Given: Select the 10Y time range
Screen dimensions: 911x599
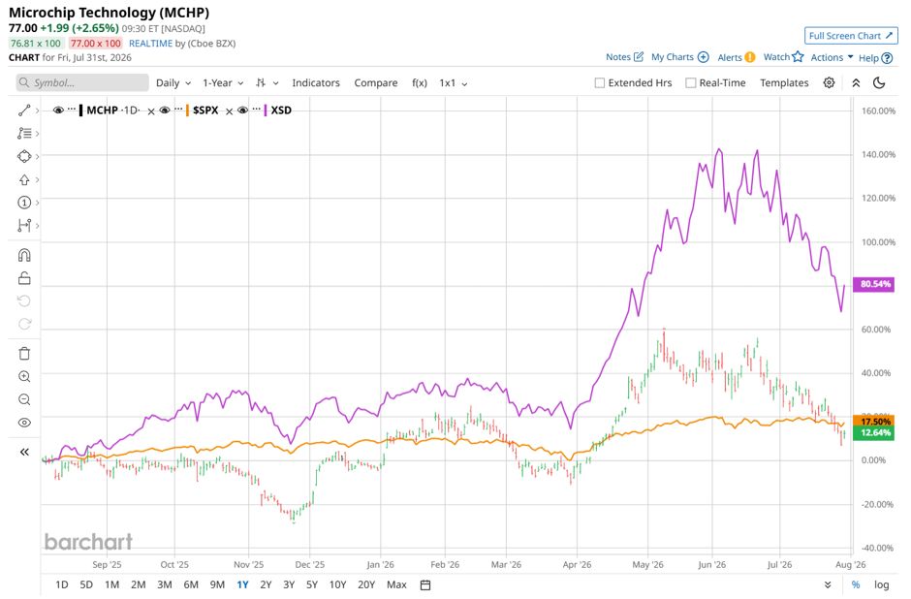Looking at the screenshot, I should (x=337, y=585).
